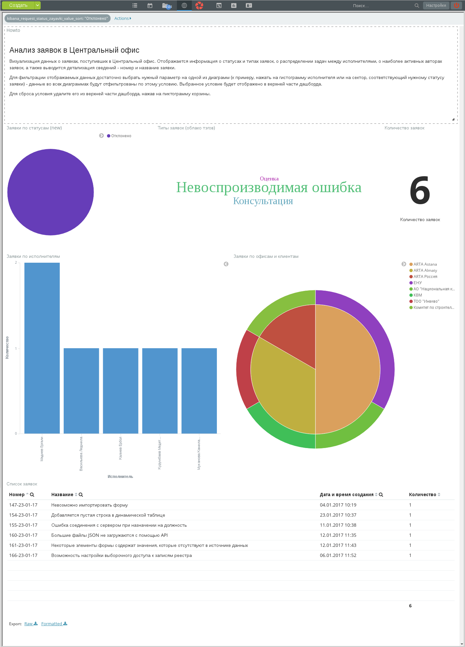Image resolution: width=465 pixels, height=647 pixels.
Task: Expand legend arrow beside Отклонено
Action: coord(101,136)
